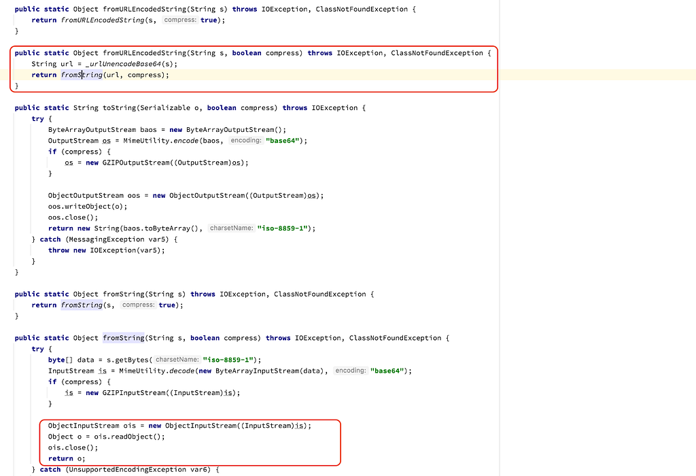Screen dimensions: 696x476
Task: Click the 'compress:' hint in the fromURLEncodedString return line
Action: click(x=179, y=20)
